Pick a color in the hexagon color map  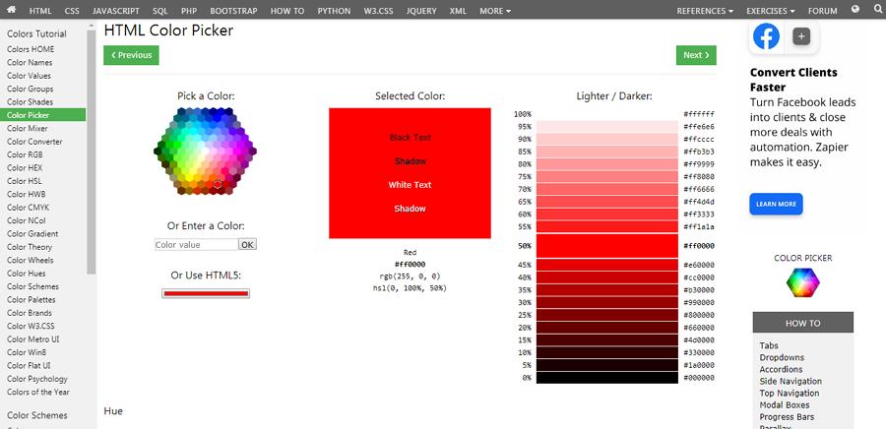[x=205, y=152]
